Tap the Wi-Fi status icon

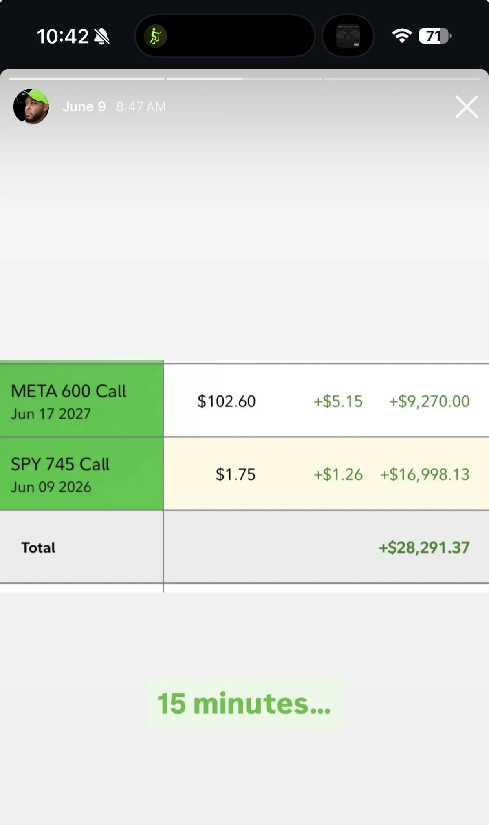402,36
